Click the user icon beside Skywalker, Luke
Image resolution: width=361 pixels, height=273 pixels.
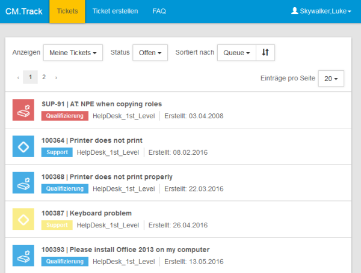click(x=294, y=11)
